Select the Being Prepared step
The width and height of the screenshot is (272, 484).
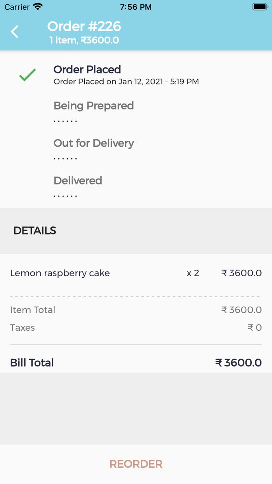click(x=94, y=106)
